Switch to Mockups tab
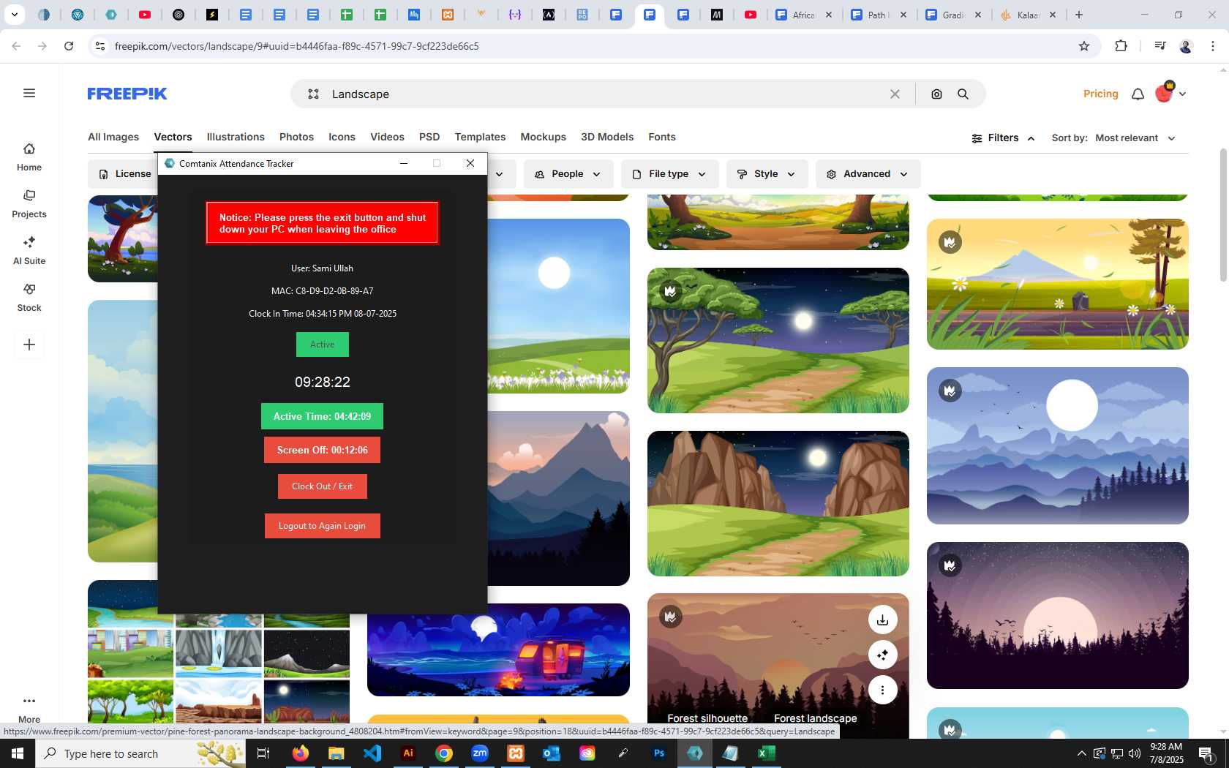 [543, 137]
